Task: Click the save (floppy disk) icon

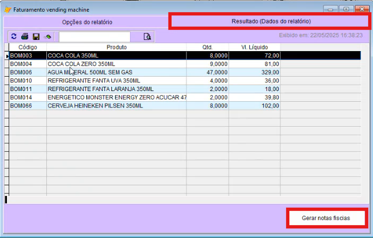Action: click(36, 37)
